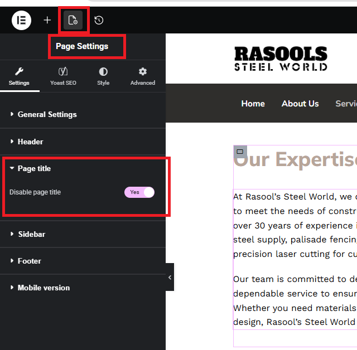Expand the Sidebar section
357x350 pixels.
83,234
